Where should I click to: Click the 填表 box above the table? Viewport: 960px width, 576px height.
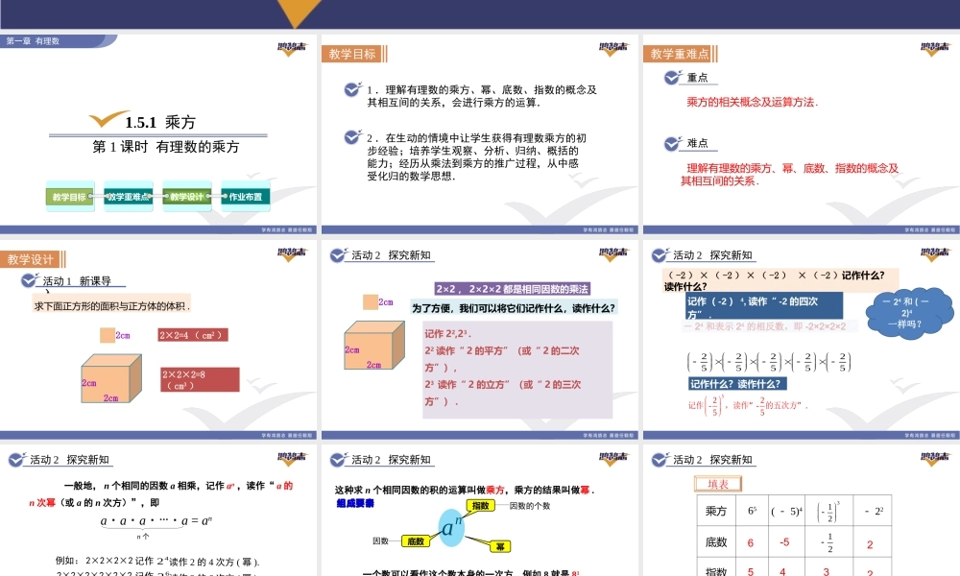(x=718, y=484)
